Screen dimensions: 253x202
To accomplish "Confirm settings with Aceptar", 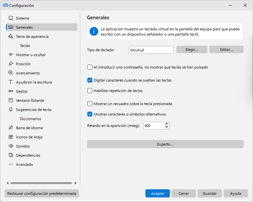I will [x=157, y=194].
